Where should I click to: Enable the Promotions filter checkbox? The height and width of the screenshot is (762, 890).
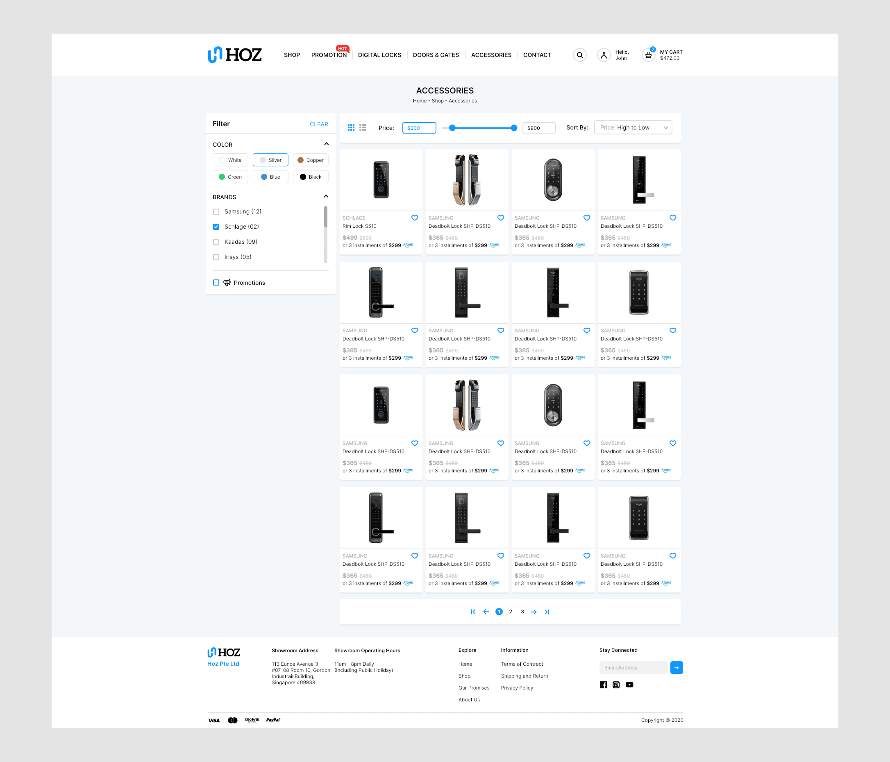(x=216, y=282)
